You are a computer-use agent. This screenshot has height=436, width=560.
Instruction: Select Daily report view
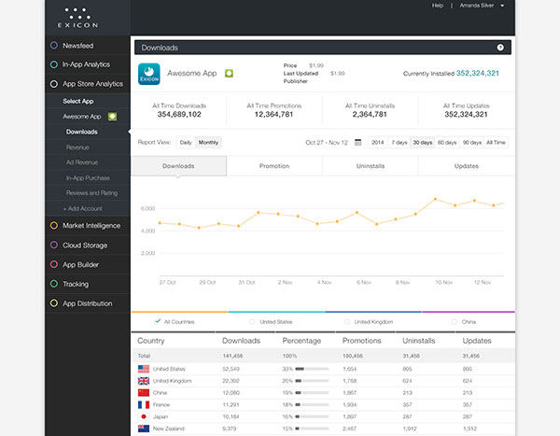(186, 143)
